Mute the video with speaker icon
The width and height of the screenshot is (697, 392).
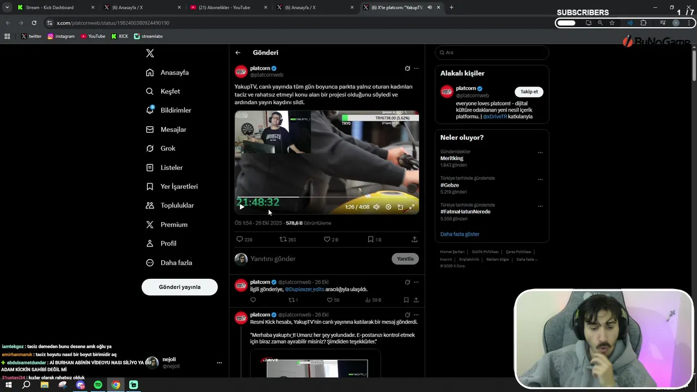pos(376,207)
